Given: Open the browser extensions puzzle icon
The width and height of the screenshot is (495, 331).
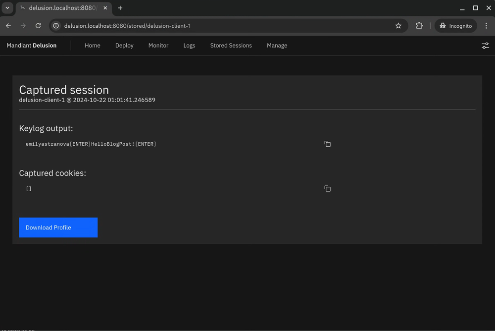Looking at the screenshot, I should click(419, 26).
